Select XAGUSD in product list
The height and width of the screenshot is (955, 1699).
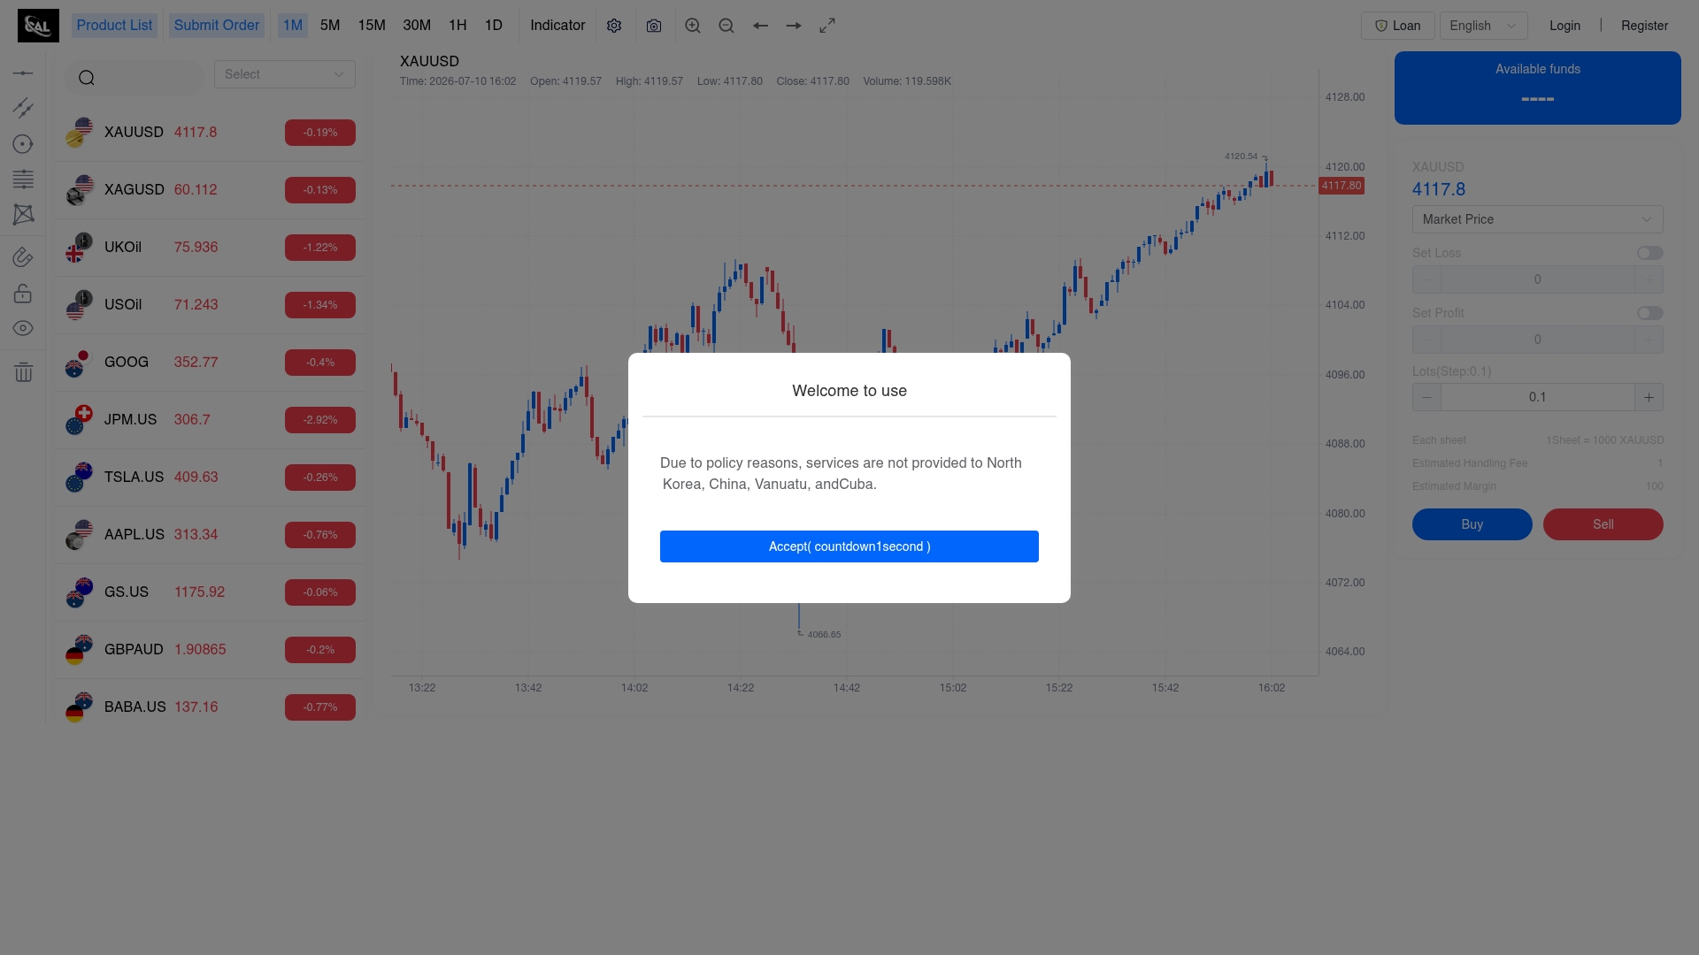pyautogui.click(x=210, y=190)
